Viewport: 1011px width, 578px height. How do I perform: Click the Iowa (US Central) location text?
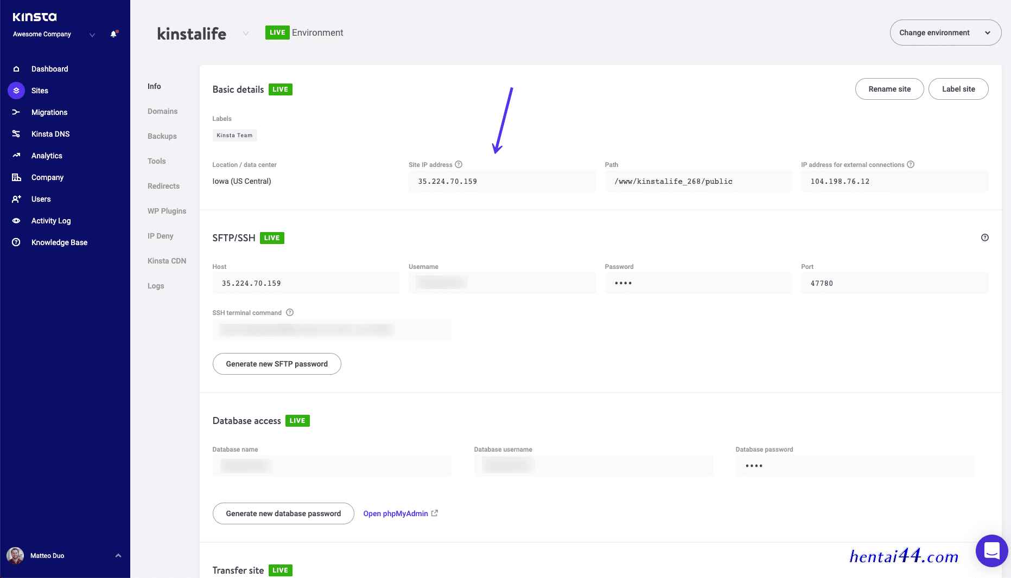pyautogui.click(x=241, y=181)
